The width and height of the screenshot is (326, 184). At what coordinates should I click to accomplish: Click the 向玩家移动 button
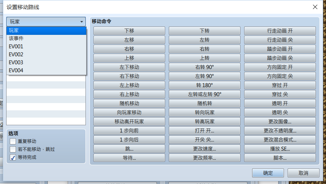pyautogui.click(x=129, y=112)
